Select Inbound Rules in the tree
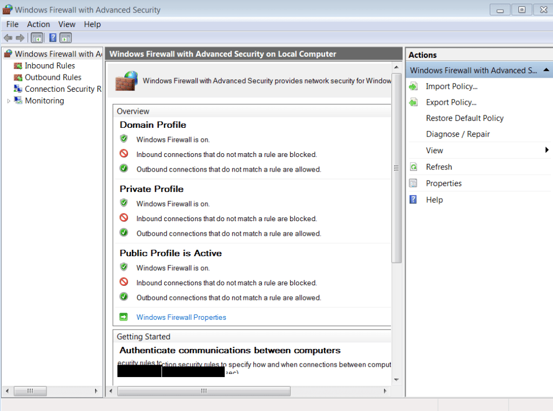 click(x=50, y=66)
